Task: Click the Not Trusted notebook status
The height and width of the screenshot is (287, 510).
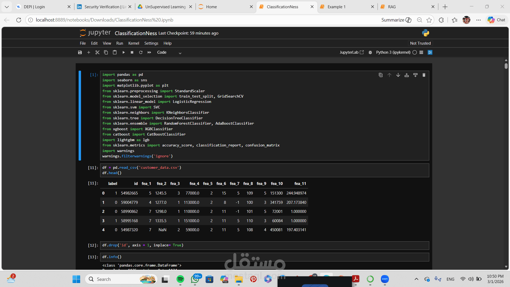Action: point(420,43)
